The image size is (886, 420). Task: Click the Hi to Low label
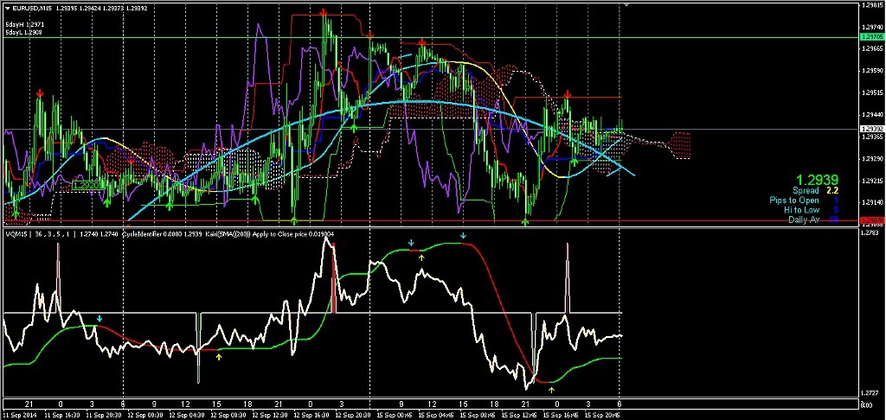(801, 210)
